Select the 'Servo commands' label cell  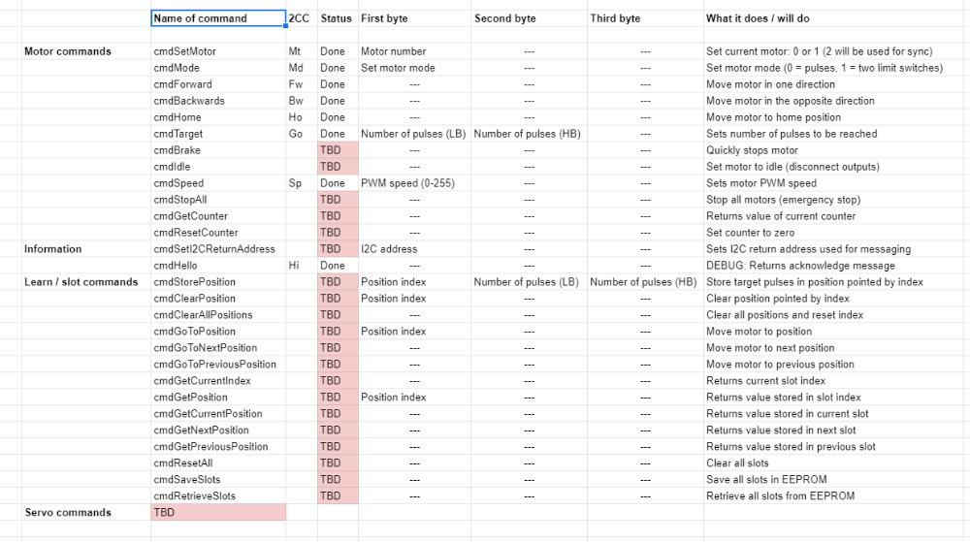click(x=86, y=512)
